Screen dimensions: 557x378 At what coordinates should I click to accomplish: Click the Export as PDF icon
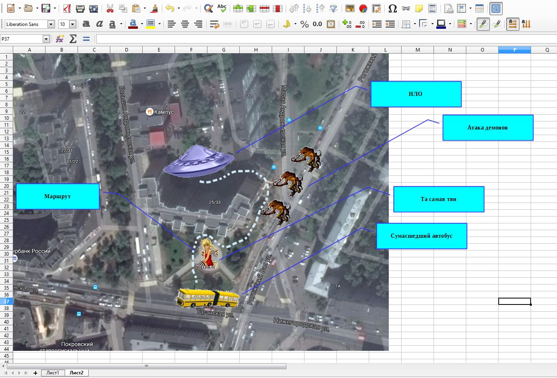pos(67,8)
